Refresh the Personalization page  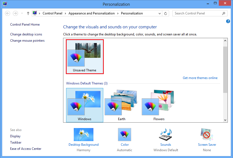[166, 14]
